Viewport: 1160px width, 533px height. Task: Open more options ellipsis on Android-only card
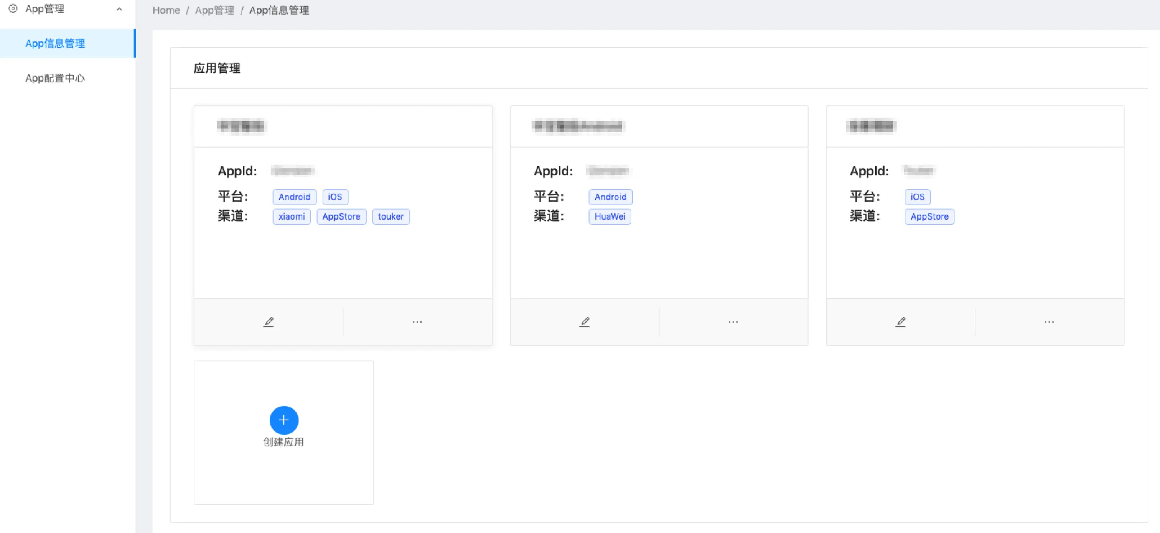733,322
